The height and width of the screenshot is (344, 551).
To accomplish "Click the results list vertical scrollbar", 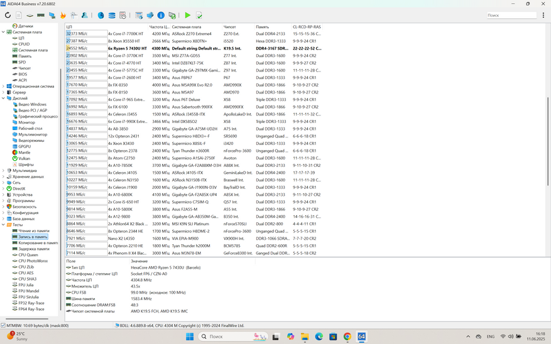I will [x=548, y=141].
